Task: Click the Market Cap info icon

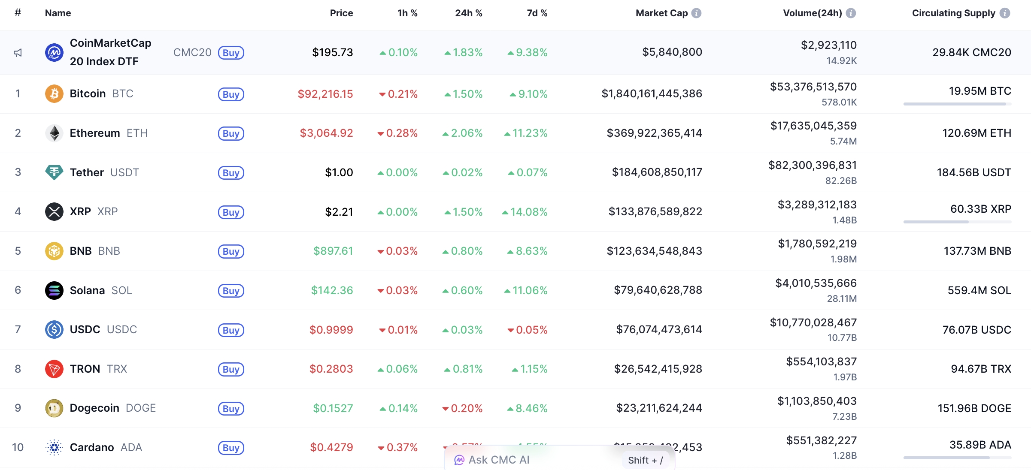Action: pos(697,13)
